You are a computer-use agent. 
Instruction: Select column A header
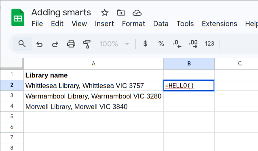pyautogui.click(x=94, y=63)
